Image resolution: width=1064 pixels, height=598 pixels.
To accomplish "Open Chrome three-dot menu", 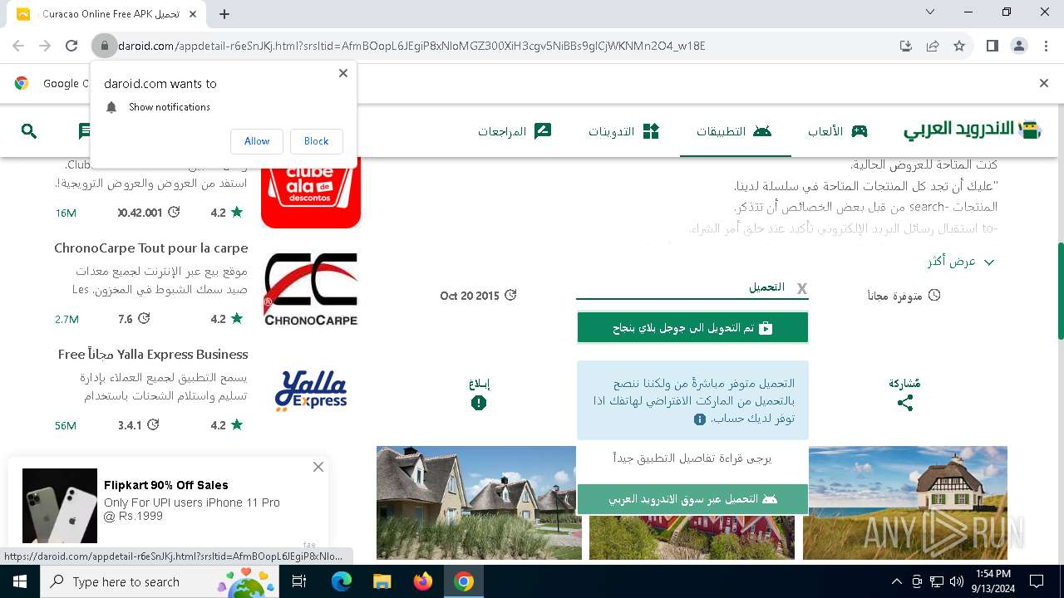I will coord(1046,46).
